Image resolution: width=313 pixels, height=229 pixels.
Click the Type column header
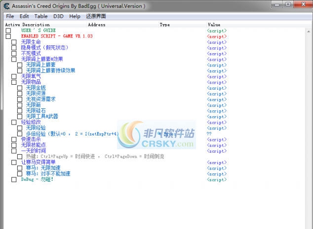pyautogui.click(x=165, y=25)
